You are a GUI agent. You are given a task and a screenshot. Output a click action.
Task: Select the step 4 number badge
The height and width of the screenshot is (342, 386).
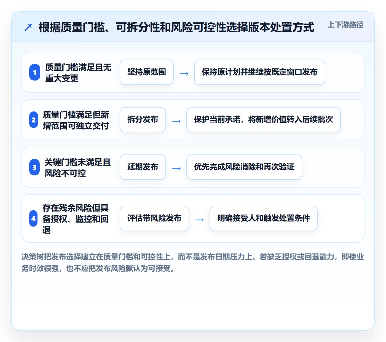click(33, 218)
